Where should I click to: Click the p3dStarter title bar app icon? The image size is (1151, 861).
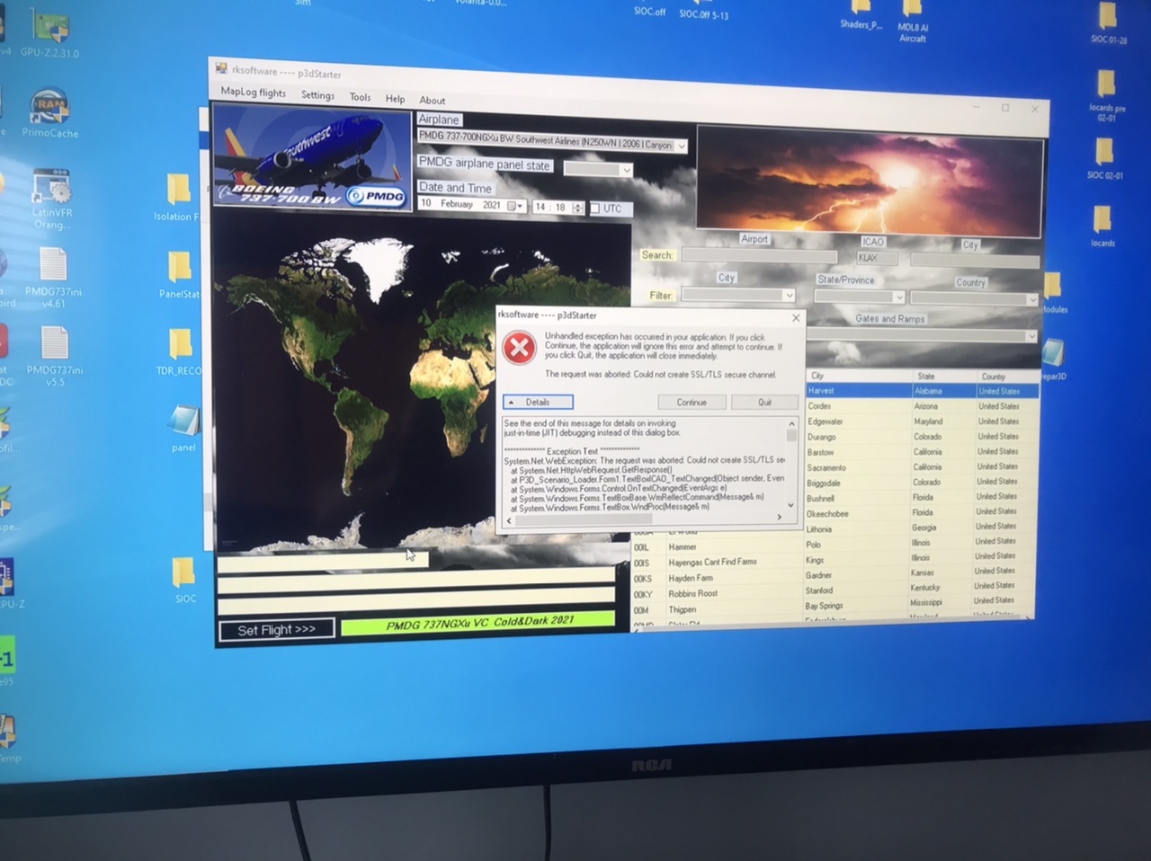[x=221, y=68]
